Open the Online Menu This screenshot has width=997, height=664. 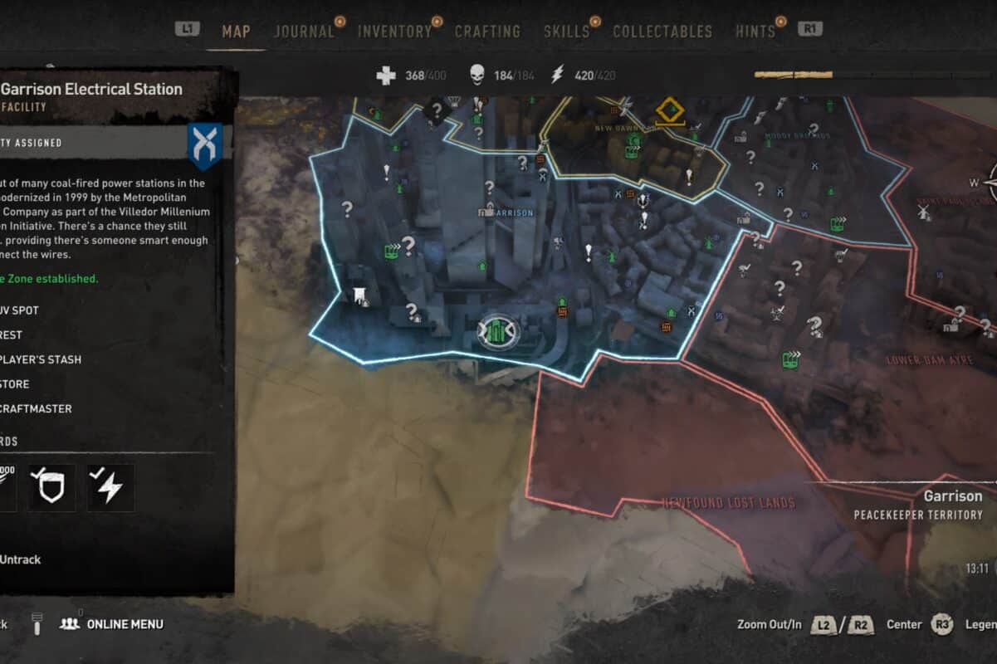tap(125, 624)
